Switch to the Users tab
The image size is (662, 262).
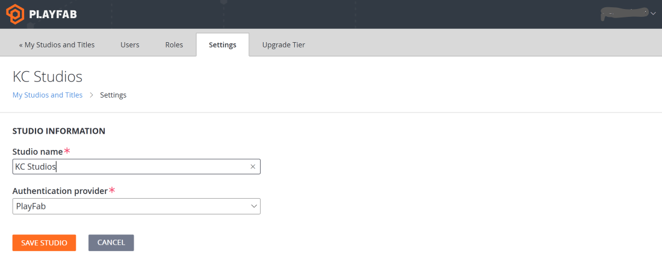click(x=129, y=45)
